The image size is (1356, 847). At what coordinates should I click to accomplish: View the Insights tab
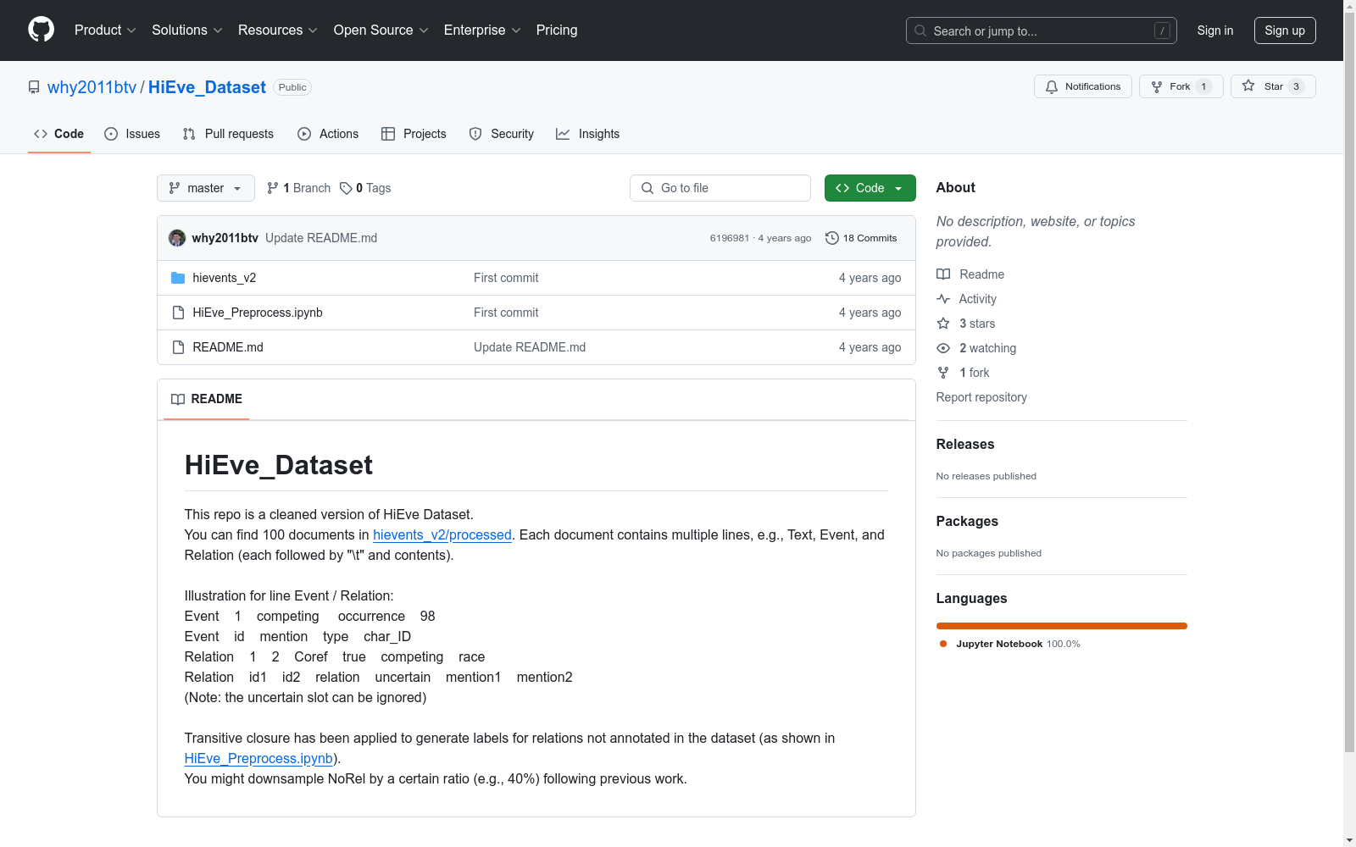click(x=588, y=134)
